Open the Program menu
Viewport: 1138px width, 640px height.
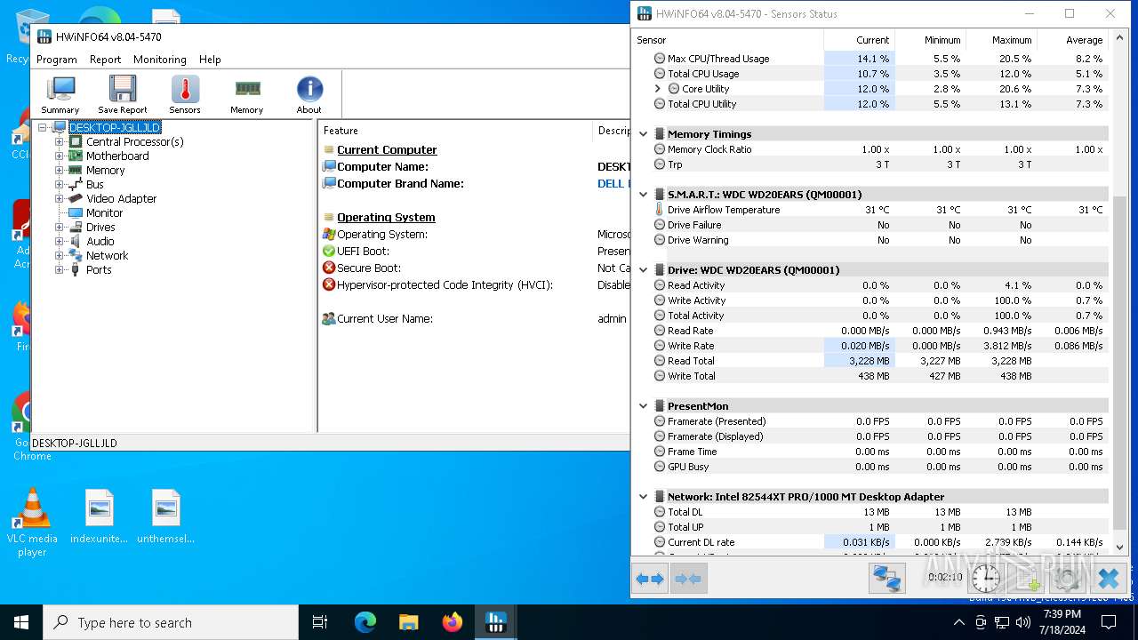pos(57,60)
